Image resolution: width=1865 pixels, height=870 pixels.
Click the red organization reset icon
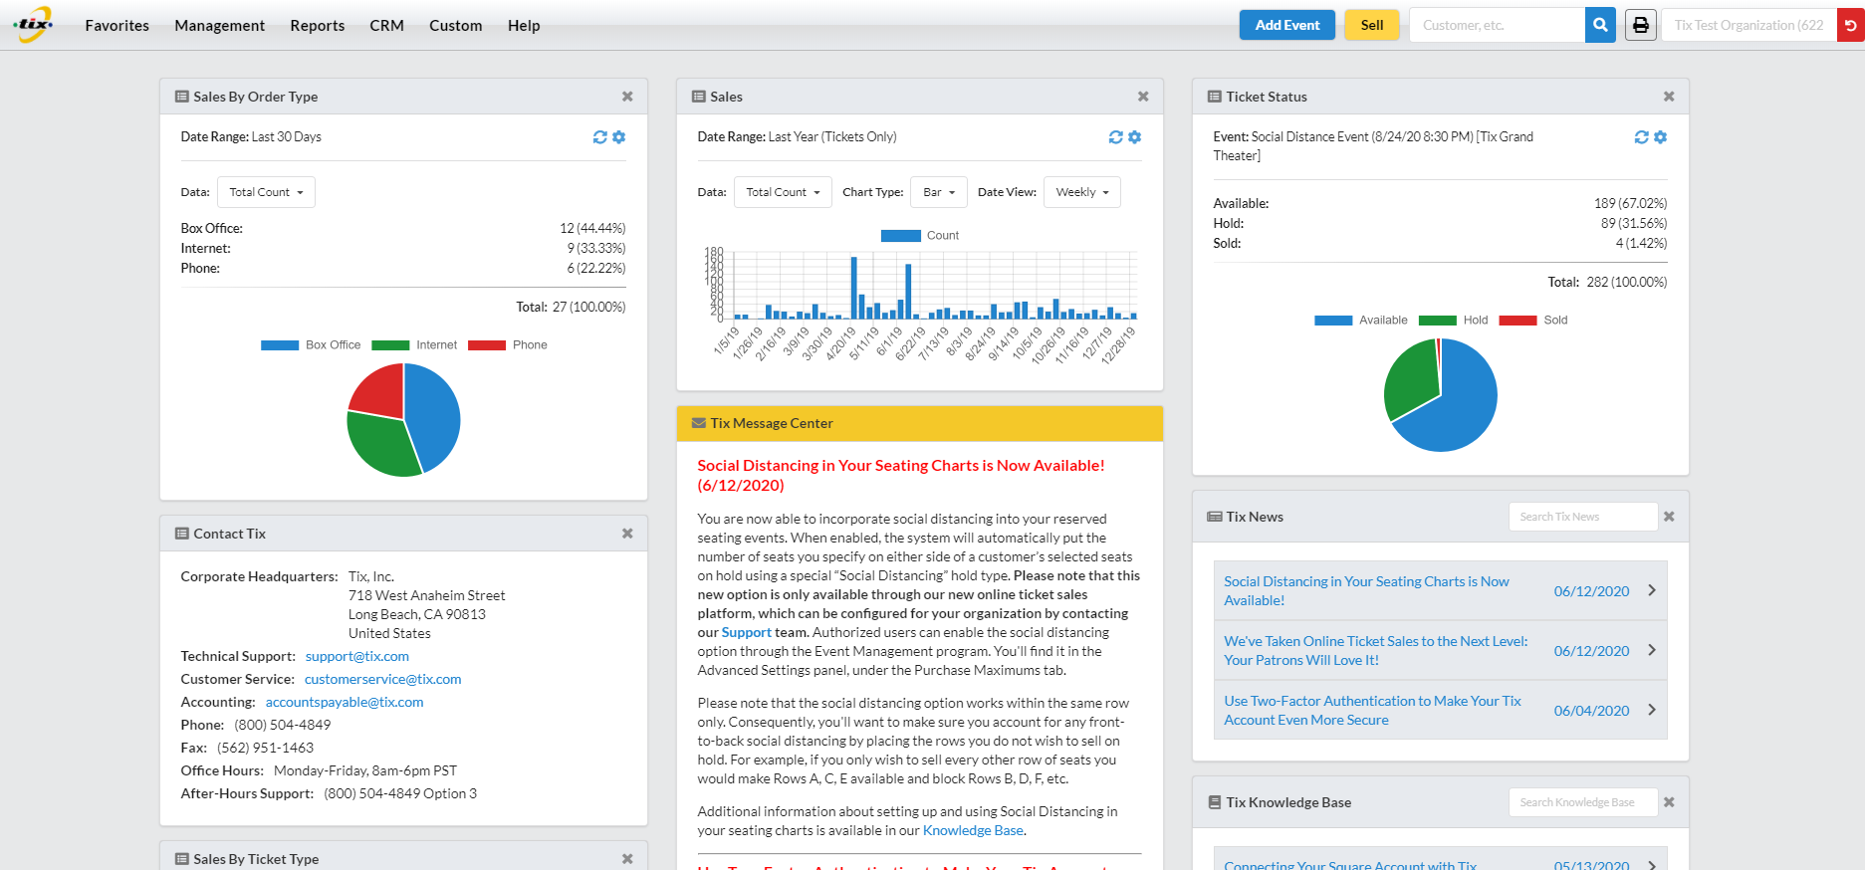click(x=1850, y=25)
